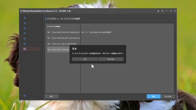Click the blue 開始 start button

click(x=154, y=96)
